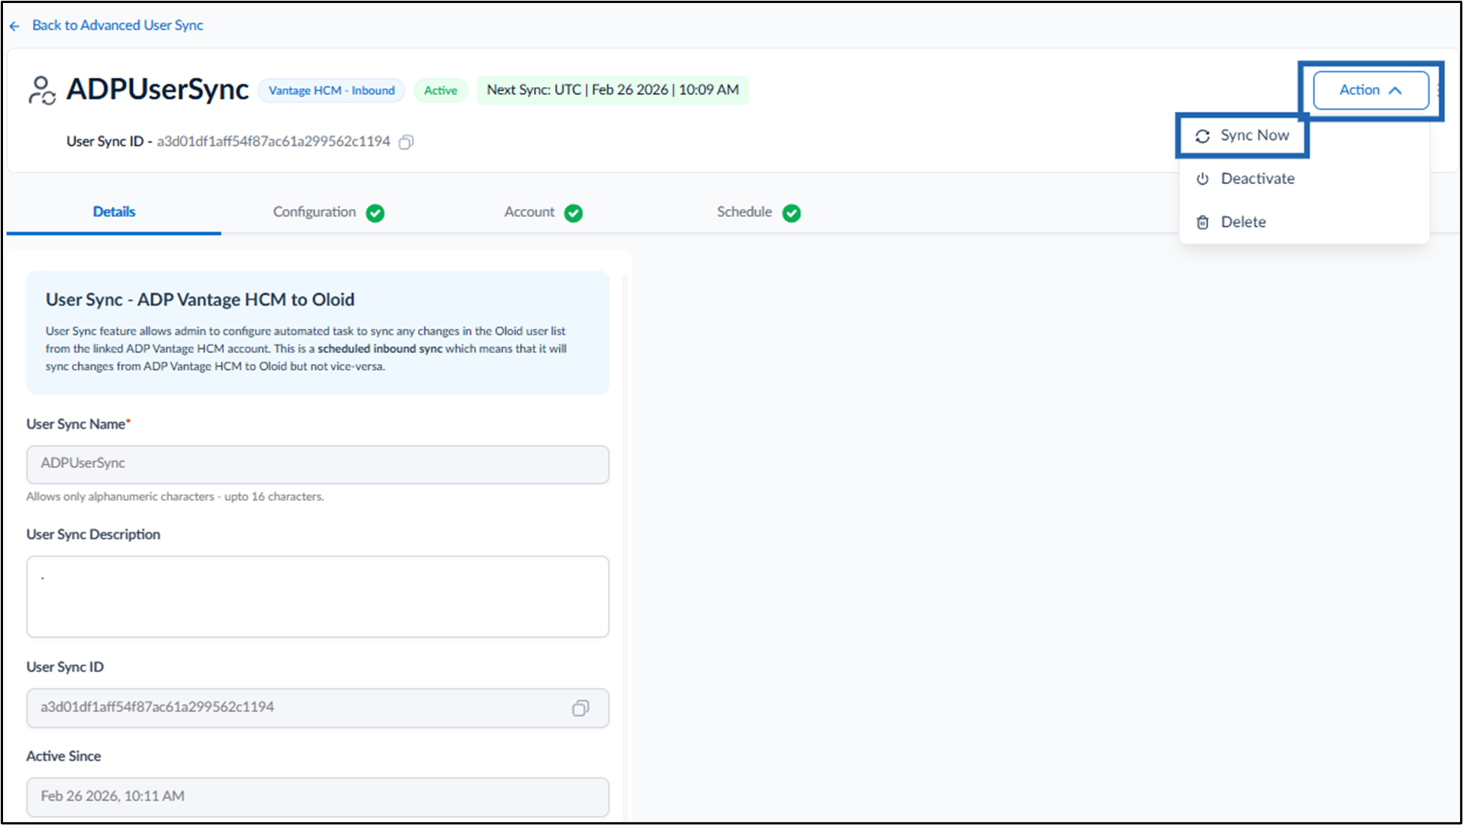1463x825 pixels.
Task: Click the Next Sync UTC time label
Action: click(x=613, y=90)
